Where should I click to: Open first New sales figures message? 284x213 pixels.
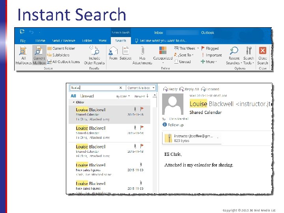point(109,170)
